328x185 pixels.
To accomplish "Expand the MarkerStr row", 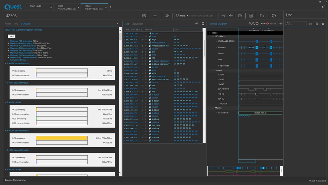I will pos(216,113).
